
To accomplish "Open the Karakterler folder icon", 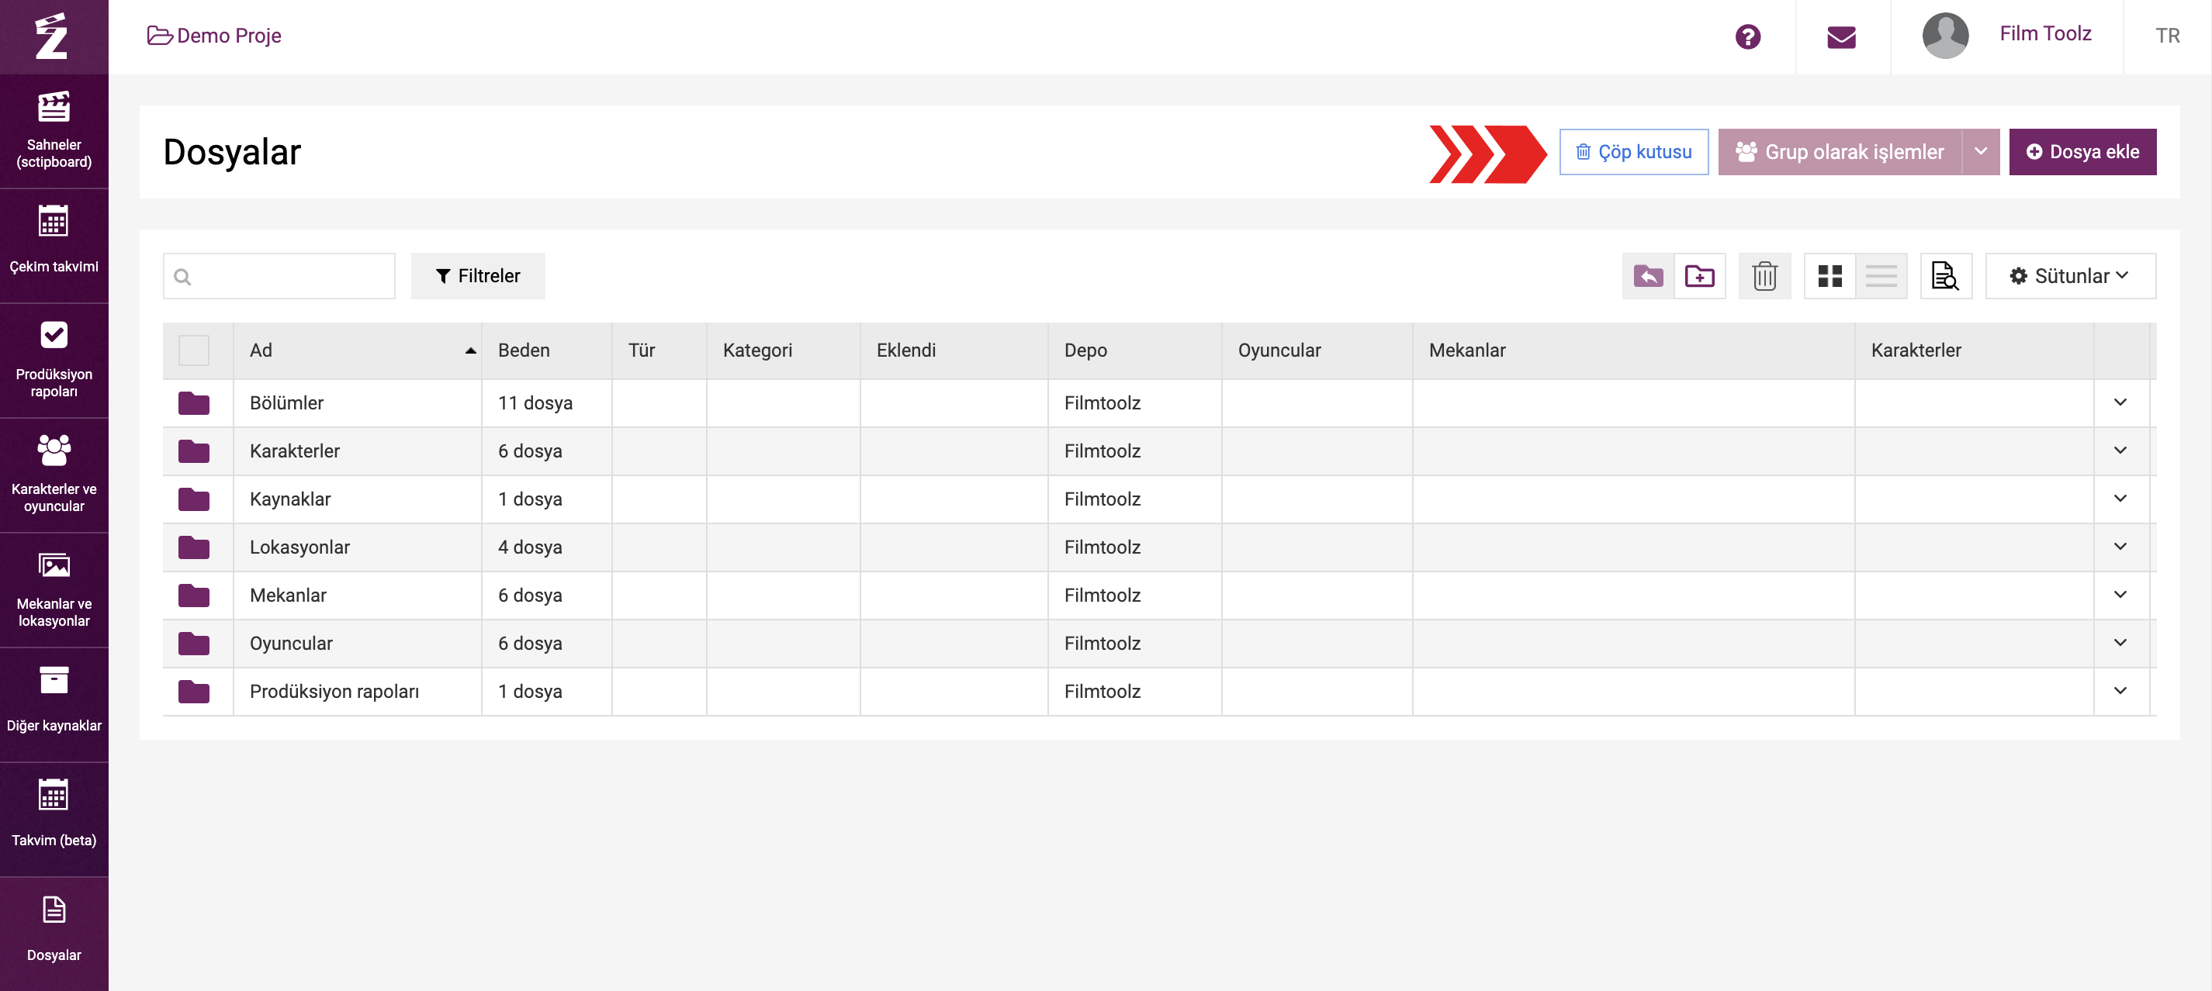I will 194,451.
